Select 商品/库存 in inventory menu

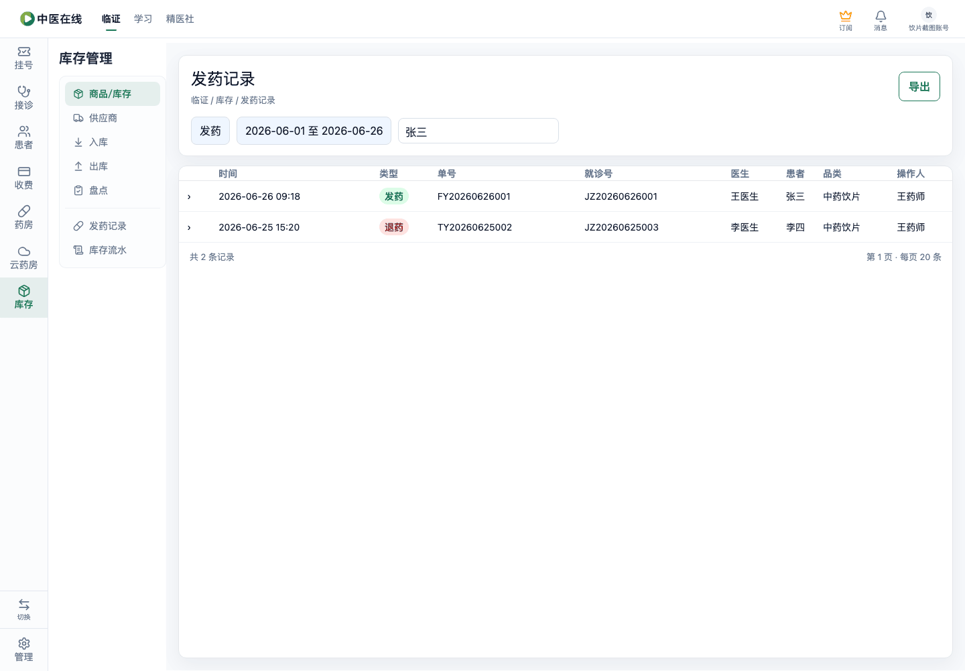[113, 94]
